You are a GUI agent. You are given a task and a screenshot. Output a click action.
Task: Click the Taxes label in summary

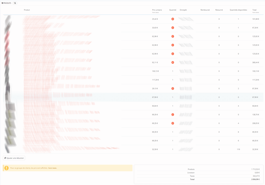(192, 176)
